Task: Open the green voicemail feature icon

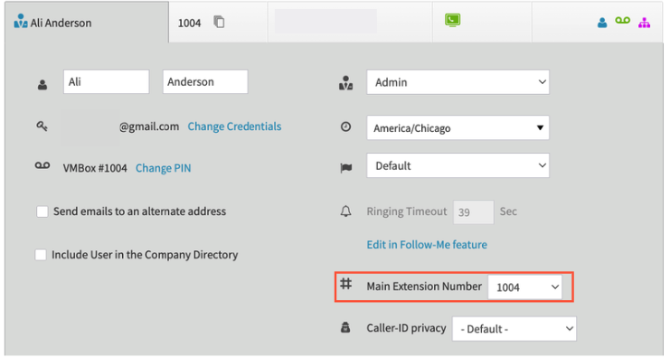Action: (623, 20)
